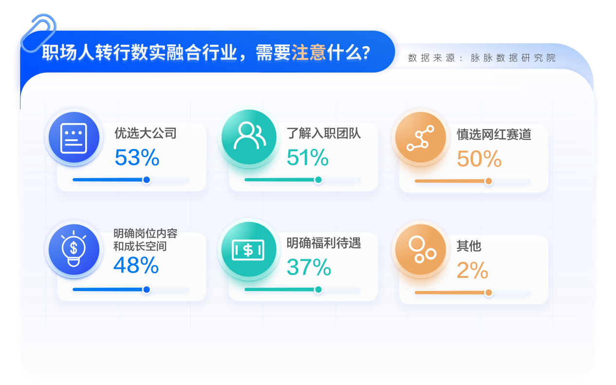This screenshot has width=616, height=385.
Task: Click the 明确岗位内容和成长空间 label
Action: 146,239
